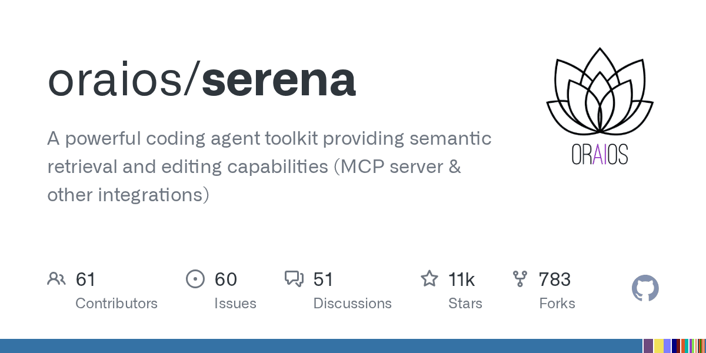Click the Contributors people icon
Viewport: 706px width, 353px height.
pos(56,279)
